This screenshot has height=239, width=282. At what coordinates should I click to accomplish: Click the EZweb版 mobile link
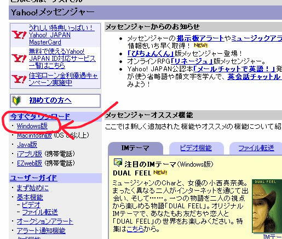coord(30,163)
